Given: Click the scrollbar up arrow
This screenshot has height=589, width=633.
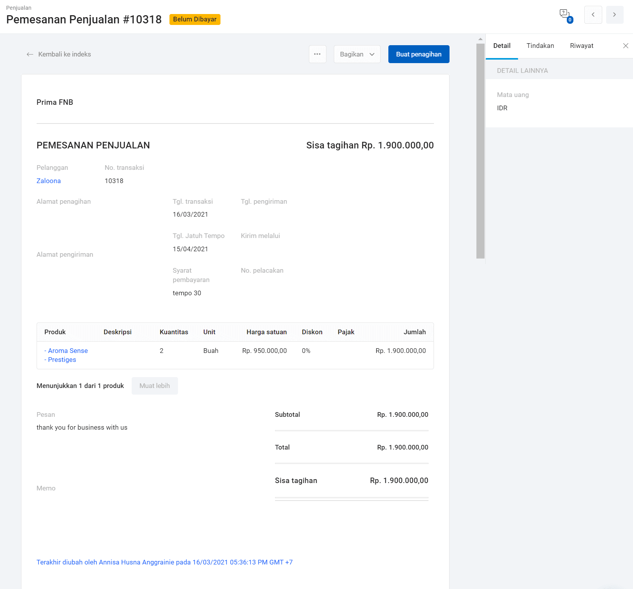Looking at the screenshot, I should 480,39.
